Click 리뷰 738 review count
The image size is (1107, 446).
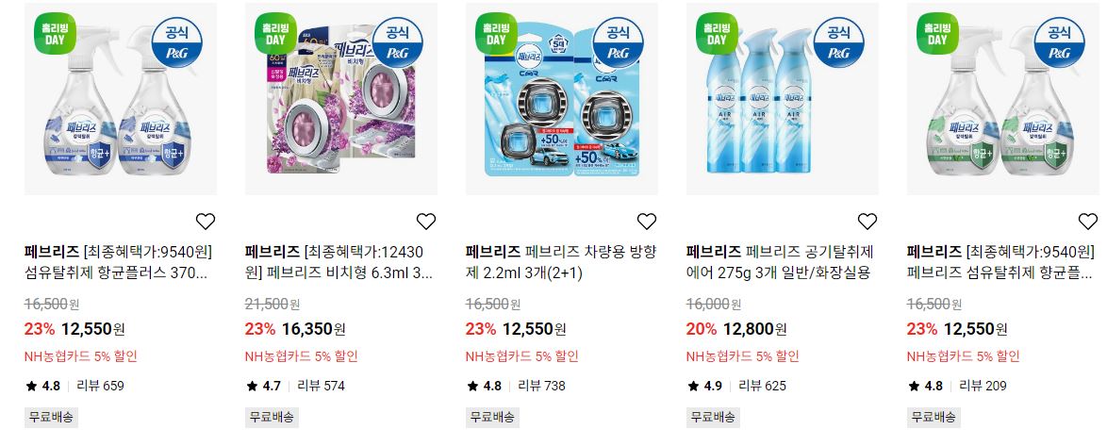click(x=541, y=386)
